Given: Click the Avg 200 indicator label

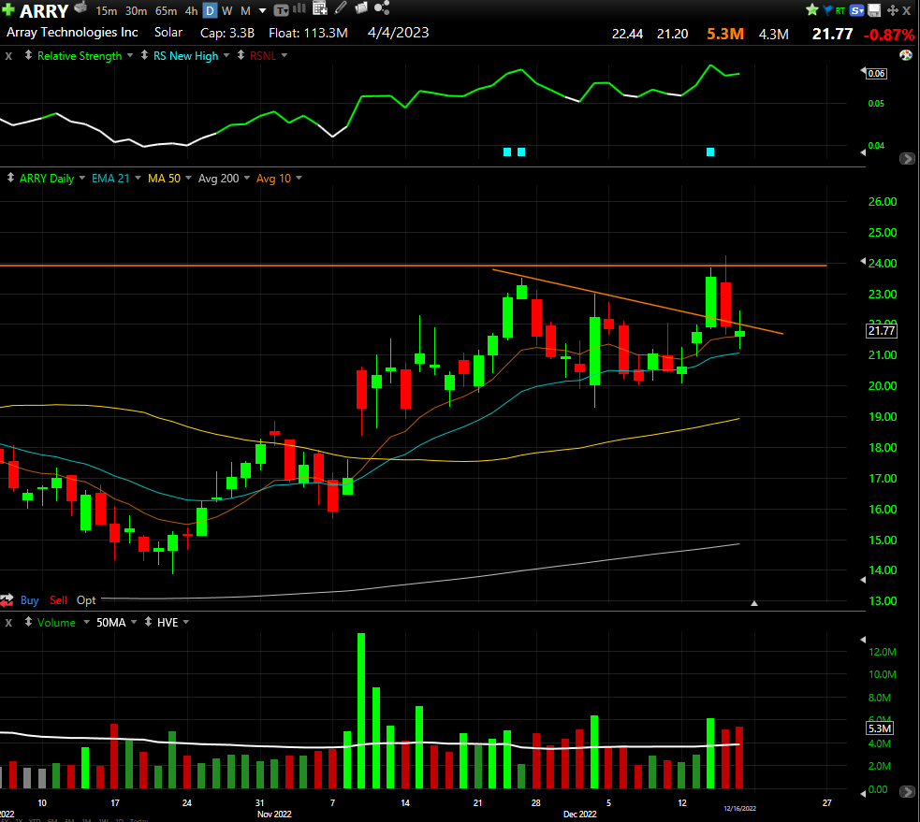Looking at the screenshot, I should [x=218, y=179].
